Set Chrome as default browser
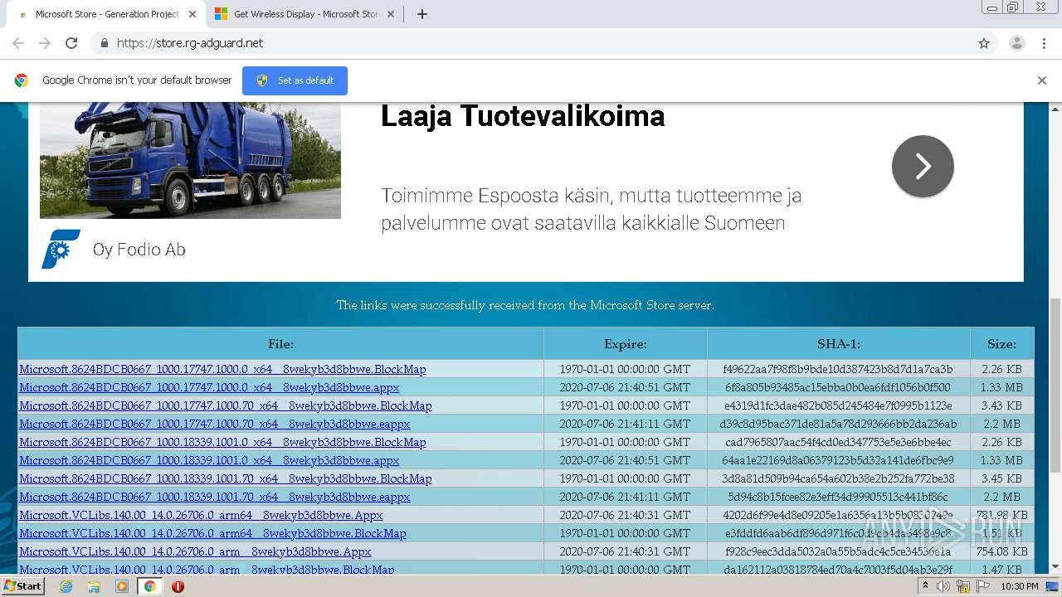Screen dimensions: 1062x597 [295, 80]
